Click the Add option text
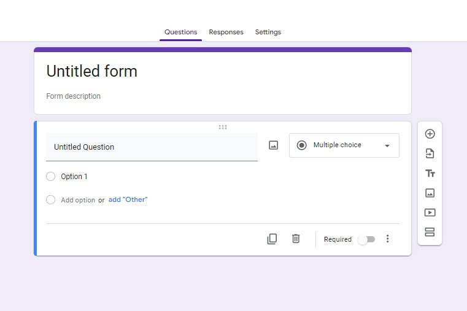Screen dimensions: 467x311 (78, 200)
